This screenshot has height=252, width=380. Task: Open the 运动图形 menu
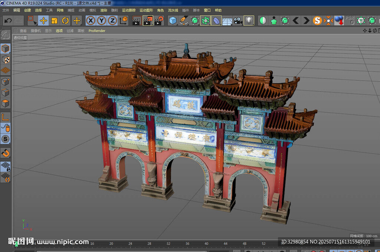(146, 10)
